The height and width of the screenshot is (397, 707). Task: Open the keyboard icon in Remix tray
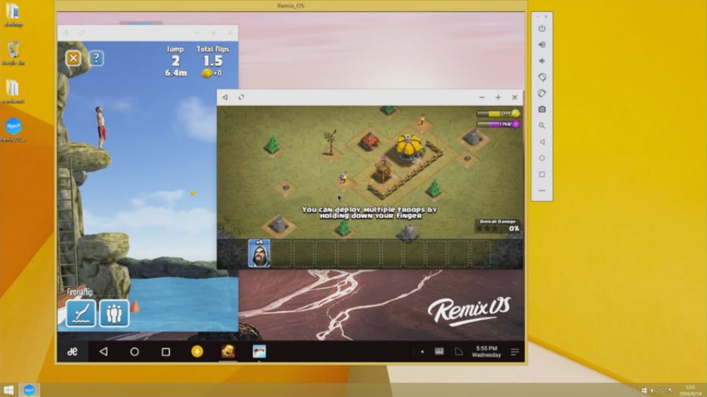[439, 351]
